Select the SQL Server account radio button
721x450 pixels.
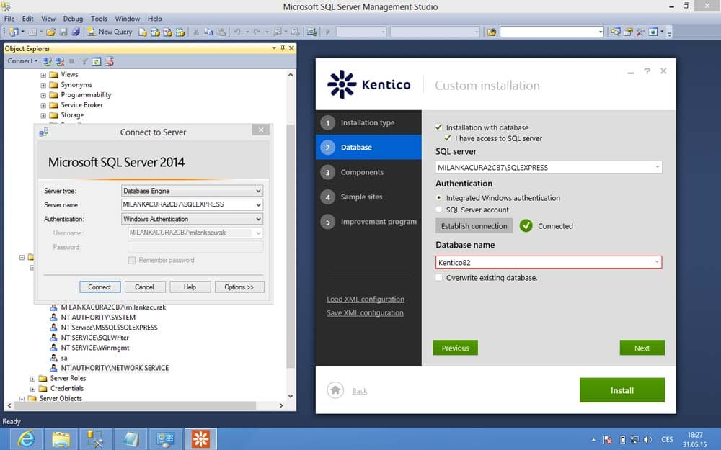[438, 210]
